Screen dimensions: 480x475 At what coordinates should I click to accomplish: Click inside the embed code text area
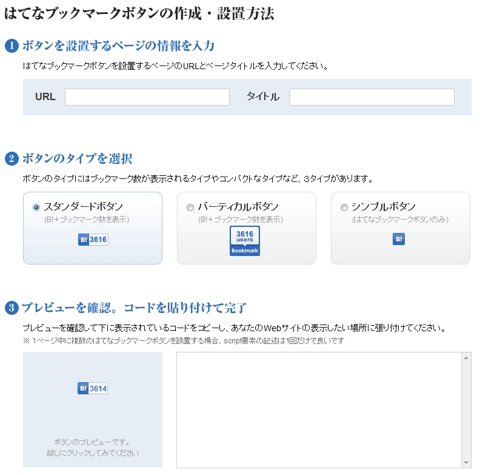(x=319, y=410)
